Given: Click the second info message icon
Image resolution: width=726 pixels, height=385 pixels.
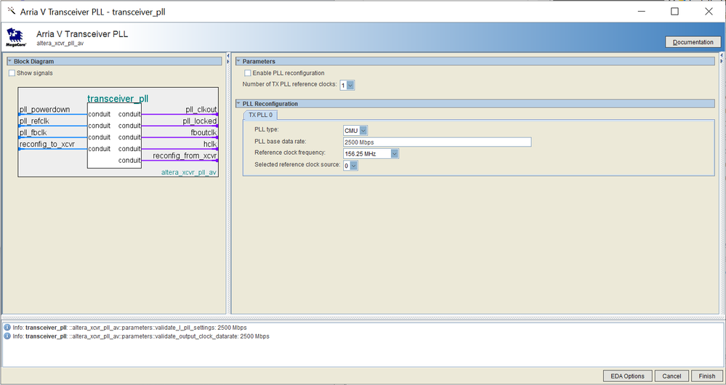Looking at the screenshot, I should pos(7,336).
